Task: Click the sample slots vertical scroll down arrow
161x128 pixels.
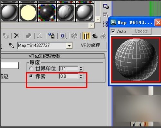Action: 98,20
